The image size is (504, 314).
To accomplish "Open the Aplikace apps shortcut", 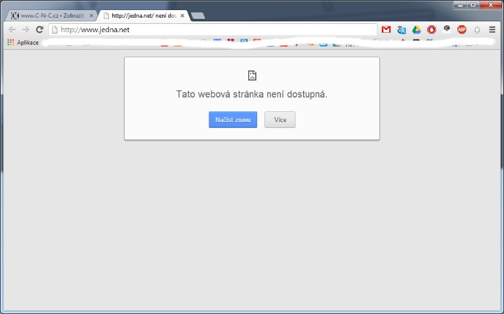I will click(23, 42).
